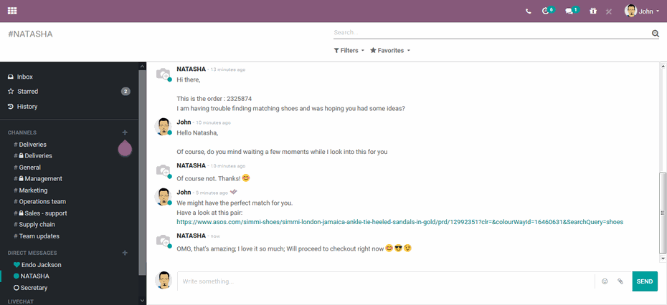Click the phone icon in top bar
Screen dimensions: 667x305
[x=529, y=11]
